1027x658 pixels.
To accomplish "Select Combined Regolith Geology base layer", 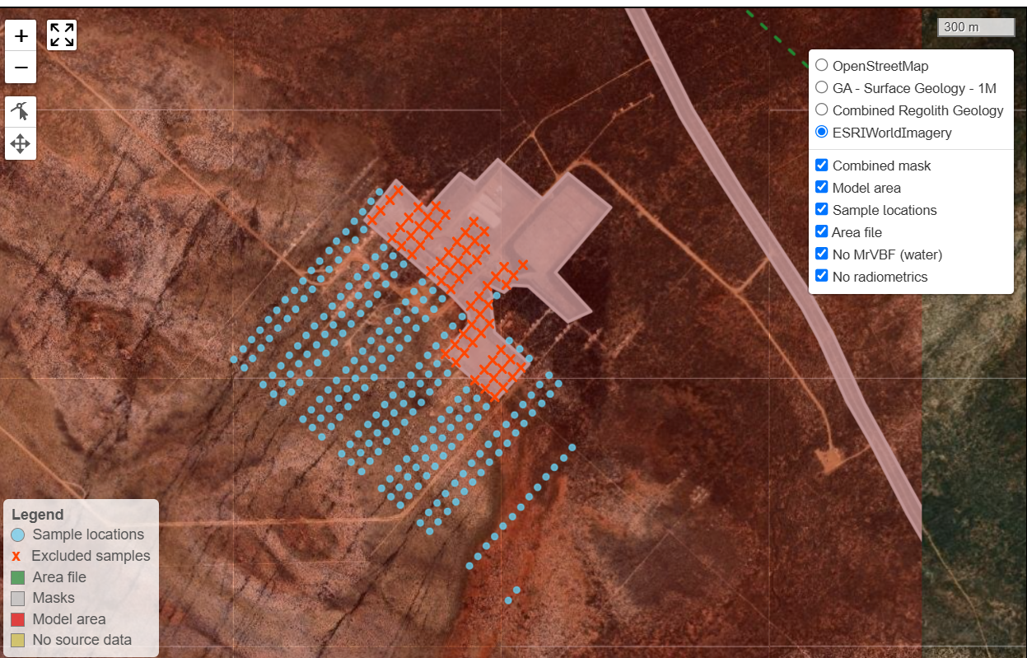I will tap(821, 110).
